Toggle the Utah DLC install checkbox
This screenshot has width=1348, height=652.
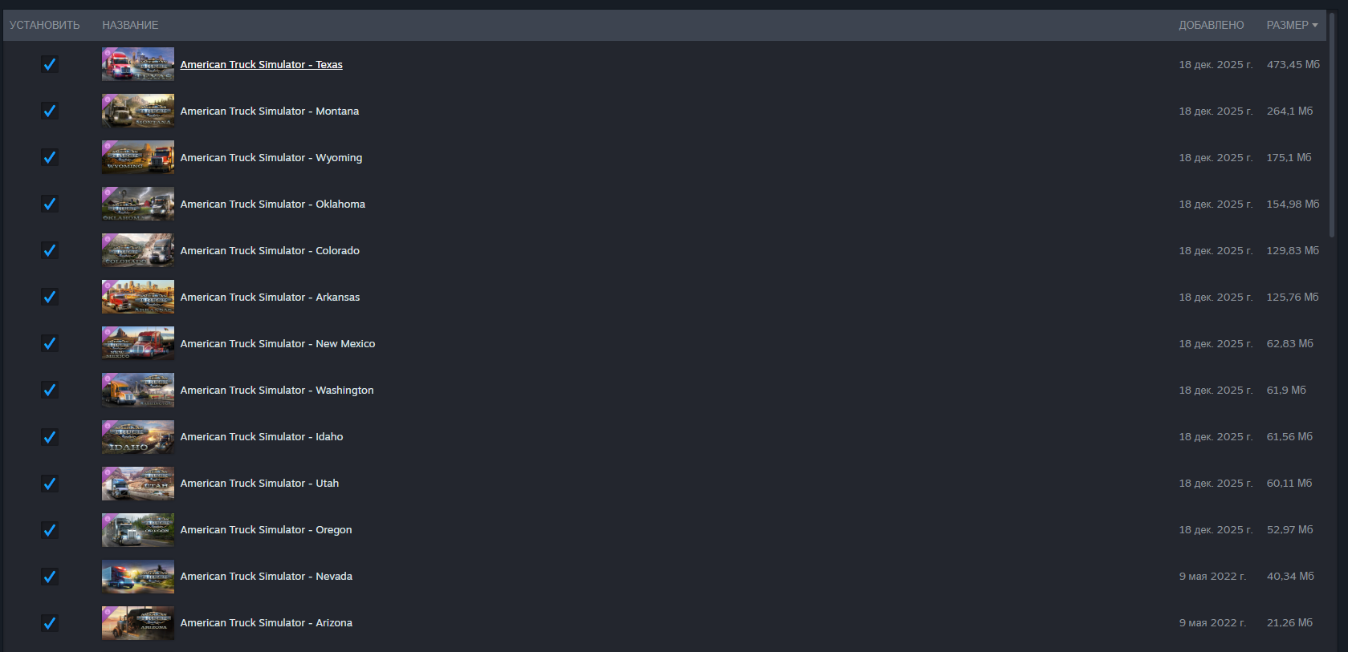click(50, 483)
